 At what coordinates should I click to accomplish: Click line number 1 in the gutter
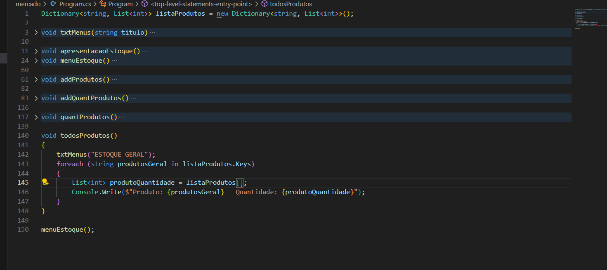pyautogui.click(x=27, y=14)
